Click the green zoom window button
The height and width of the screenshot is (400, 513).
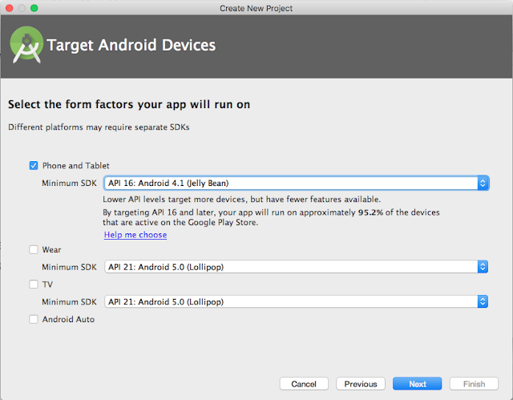[34, 8]
